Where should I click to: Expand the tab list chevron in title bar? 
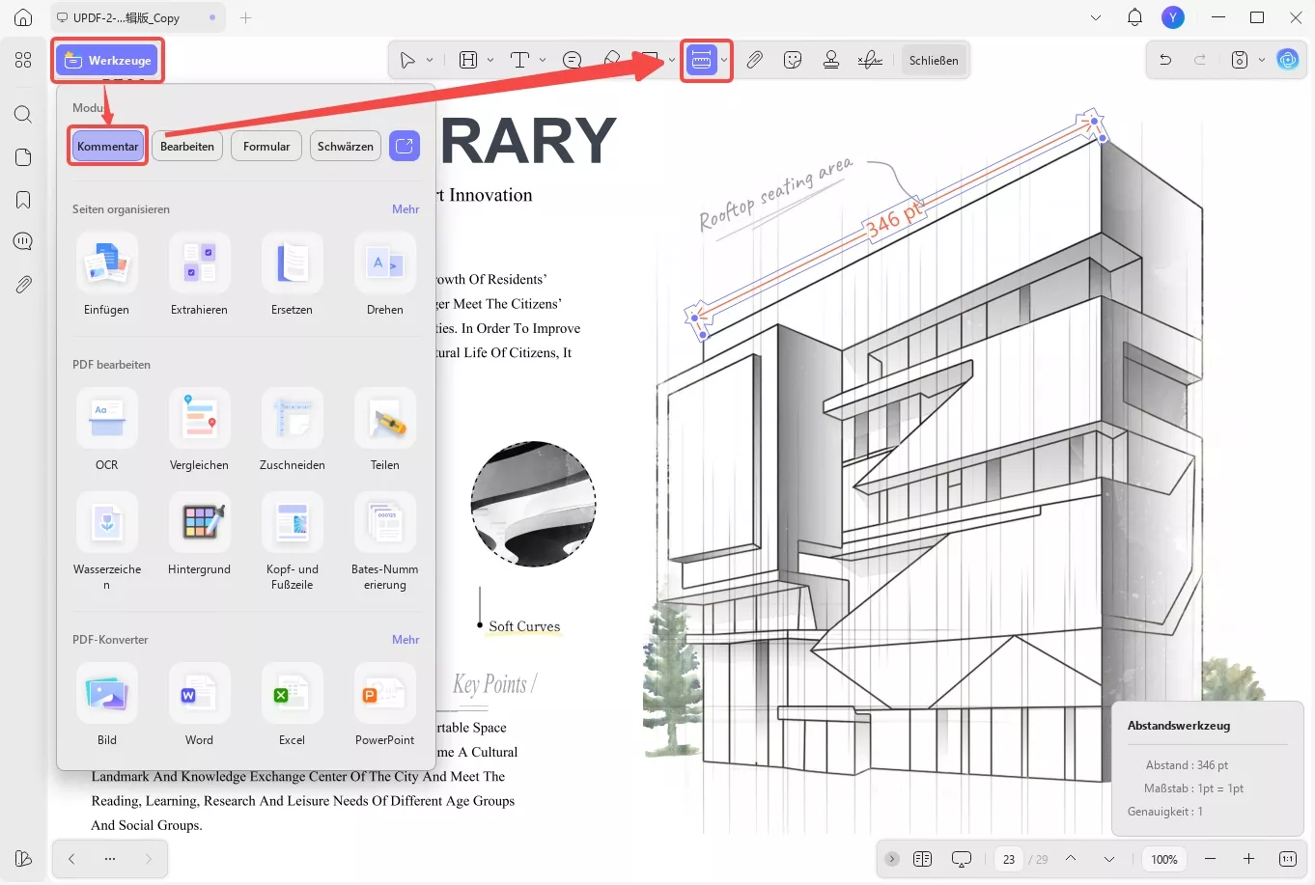1096,17
